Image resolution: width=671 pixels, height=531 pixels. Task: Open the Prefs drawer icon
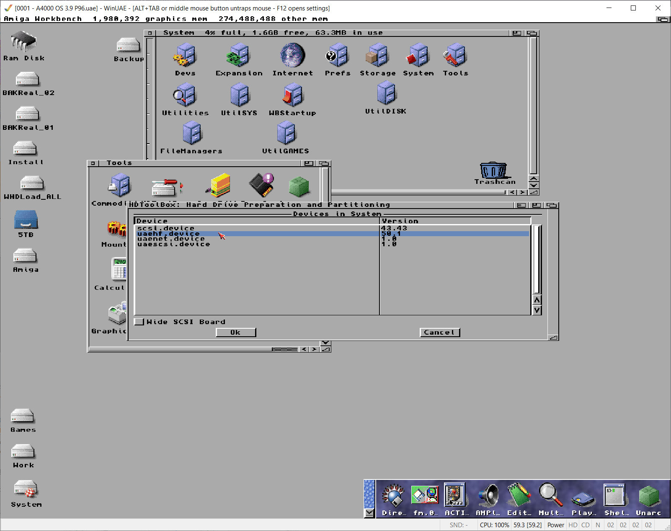coord(338,59)
